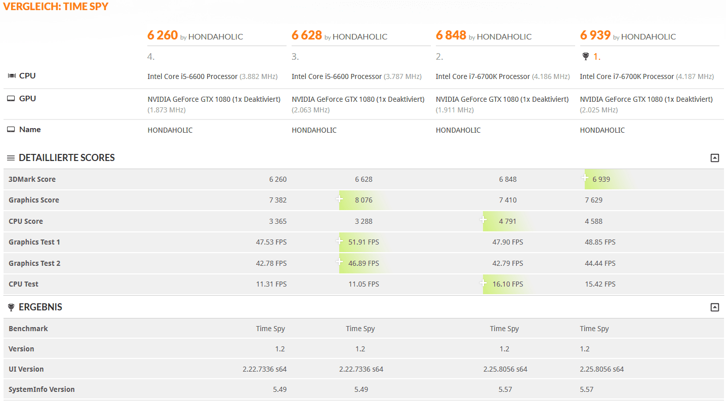Click the Graphics Test 1 row label
Screen dimensions: 726x401
tap(34, 242)
